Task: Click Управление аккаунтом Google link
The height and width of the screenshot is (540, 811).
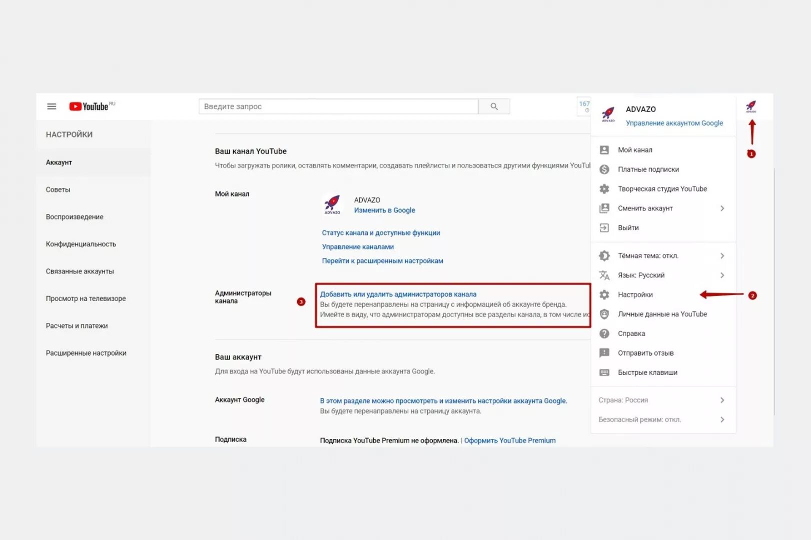Action: 674,123
